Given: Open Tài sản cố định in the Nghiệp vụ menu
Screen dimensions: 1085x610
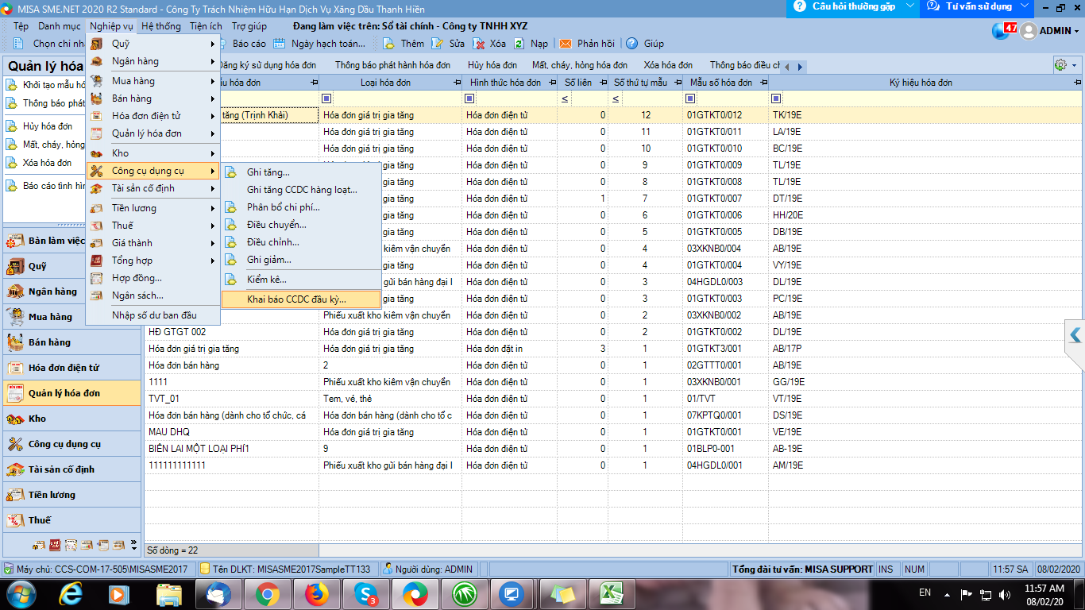Looking at the screenshot, I should 153,188.
